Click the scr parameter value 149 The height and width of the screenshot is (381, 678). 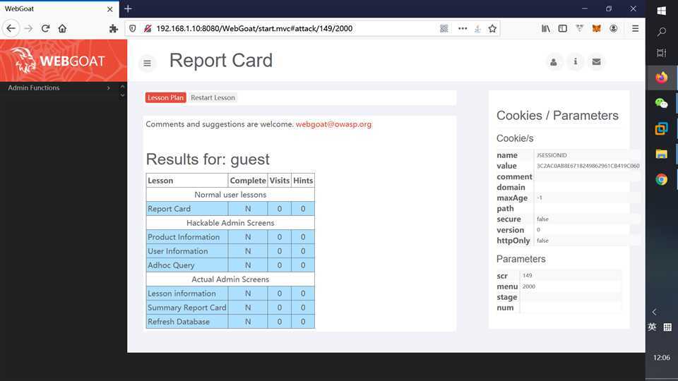coord(527,276)
